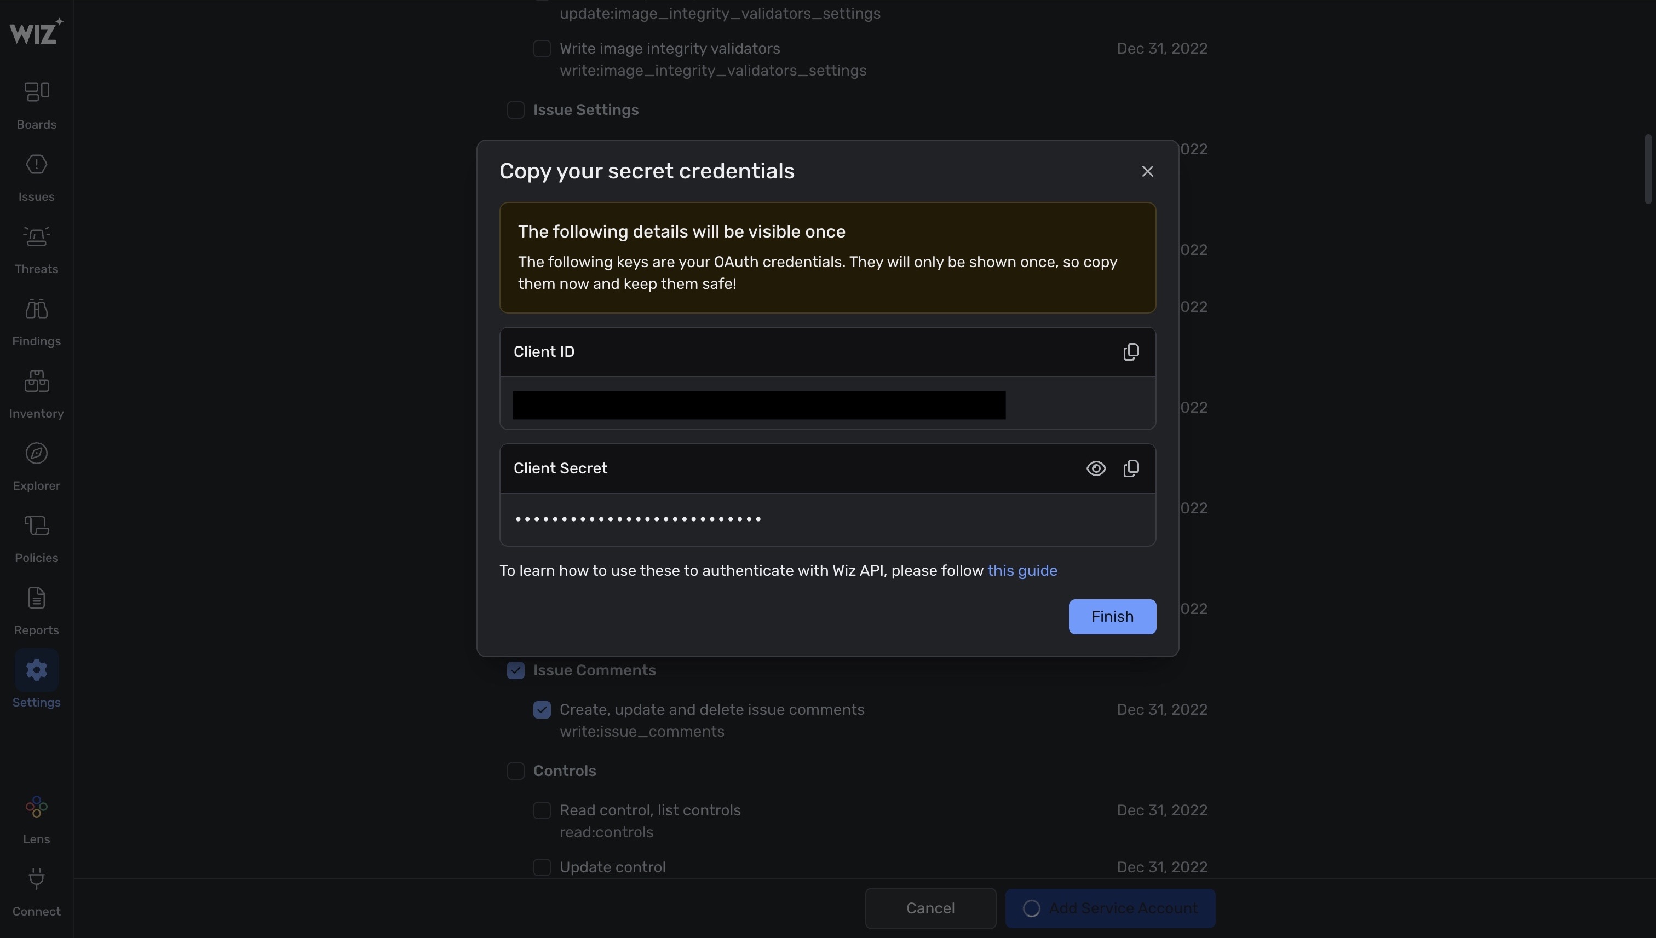
Task: Click Add Service Account button
Action: pyautogui.click(x=1110, y=908)
